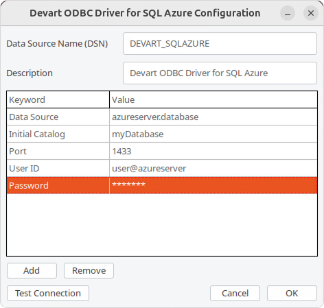Click the Keyword column header
This screenshot has height=308, width=324.
(58, 99)
